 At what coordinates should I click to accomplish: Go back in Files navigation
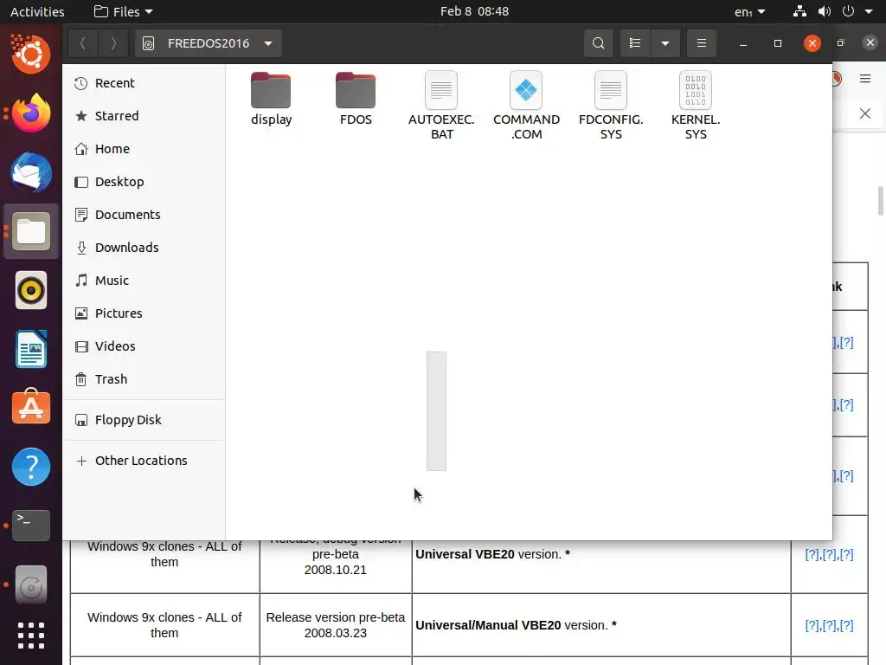83,43
